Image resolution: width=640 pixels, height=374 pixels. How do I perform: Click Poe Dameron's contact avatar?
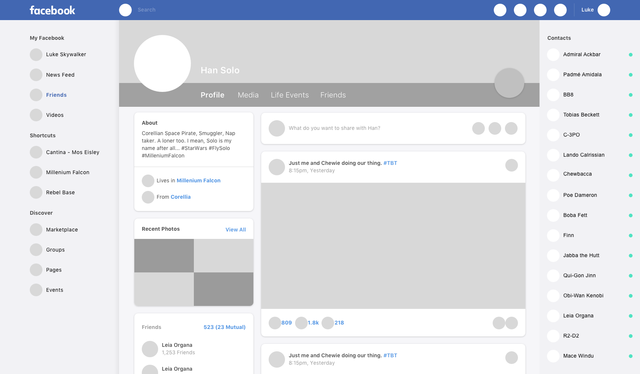553,195
